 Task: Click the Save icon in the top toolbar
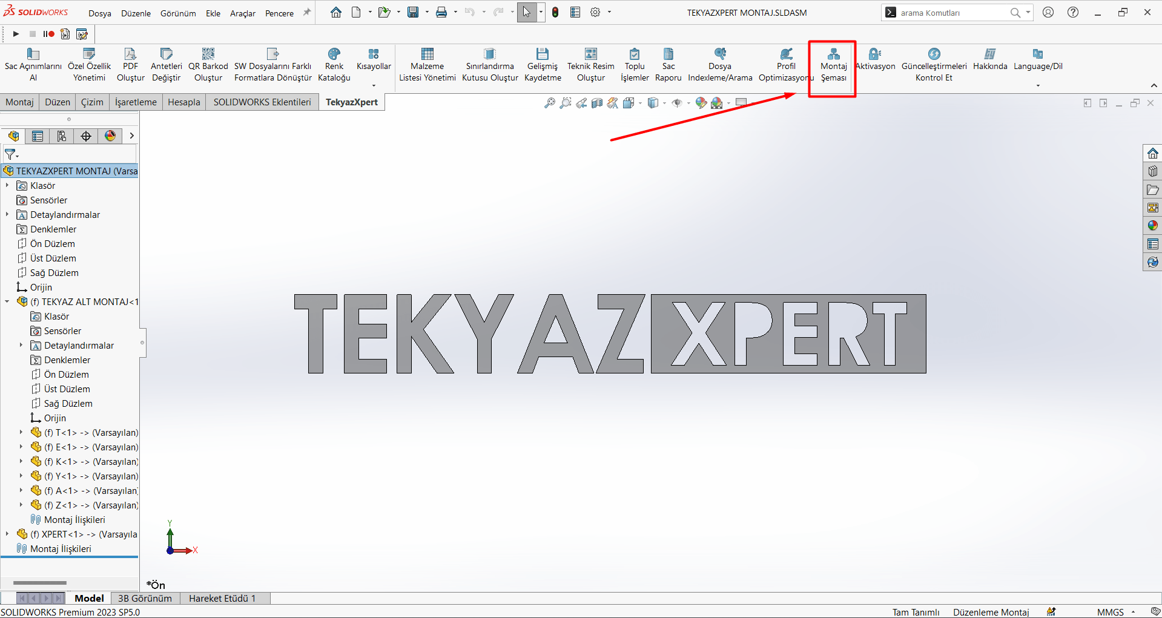pos(413,12)
